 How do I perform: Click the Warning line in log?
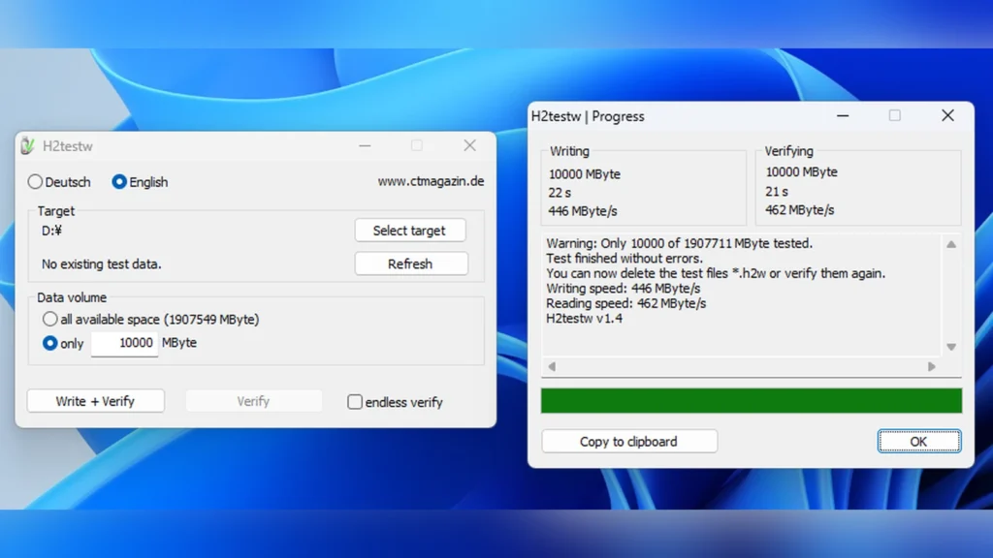pos(679,243)
